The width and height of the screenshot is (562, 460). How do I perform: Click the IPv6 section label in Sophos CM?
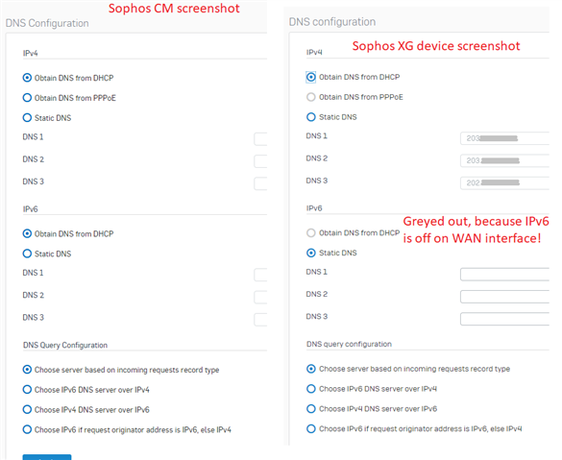click(x=31, y=208)
